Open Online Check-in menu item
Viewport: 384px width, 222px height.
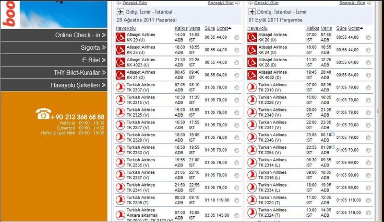pos(54,35)
